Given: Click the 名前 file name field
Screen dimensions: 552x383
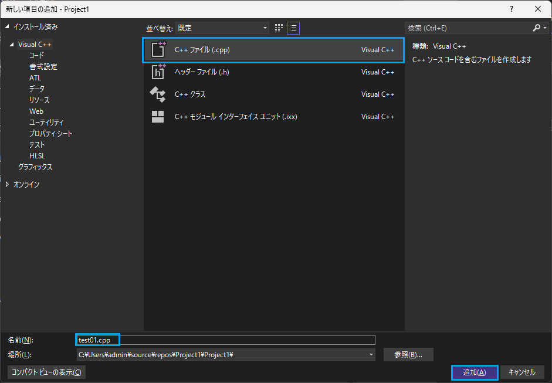Looking at the screenshot, I should (x=226, y=340).
